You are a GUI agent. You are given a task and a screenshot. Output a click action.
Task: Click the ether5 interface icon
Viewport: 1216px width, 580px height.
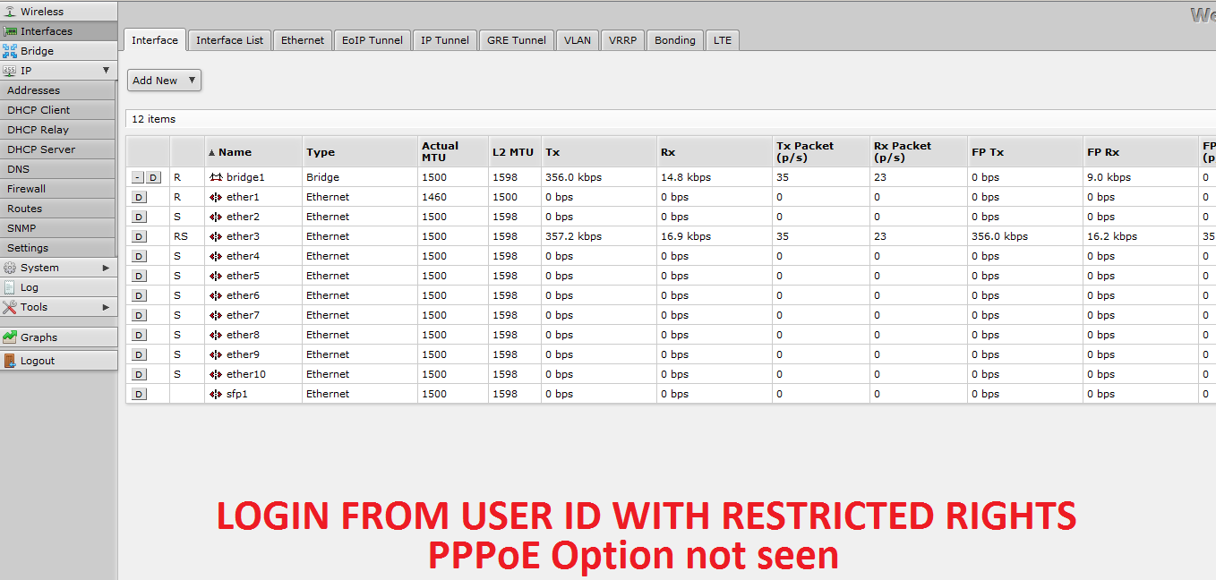[216, 276]
